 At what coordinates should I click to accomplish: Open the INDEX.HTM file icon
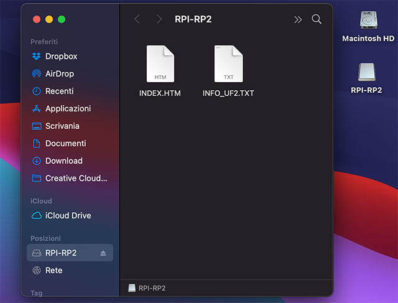[160, 64]
